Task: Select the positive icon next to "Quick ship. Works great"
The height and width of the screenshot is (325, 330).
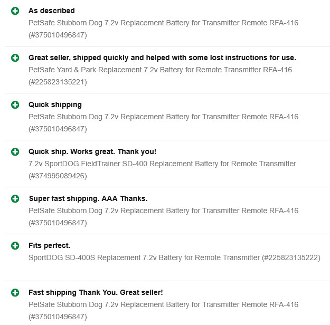Action: click(x=15, y=151)
